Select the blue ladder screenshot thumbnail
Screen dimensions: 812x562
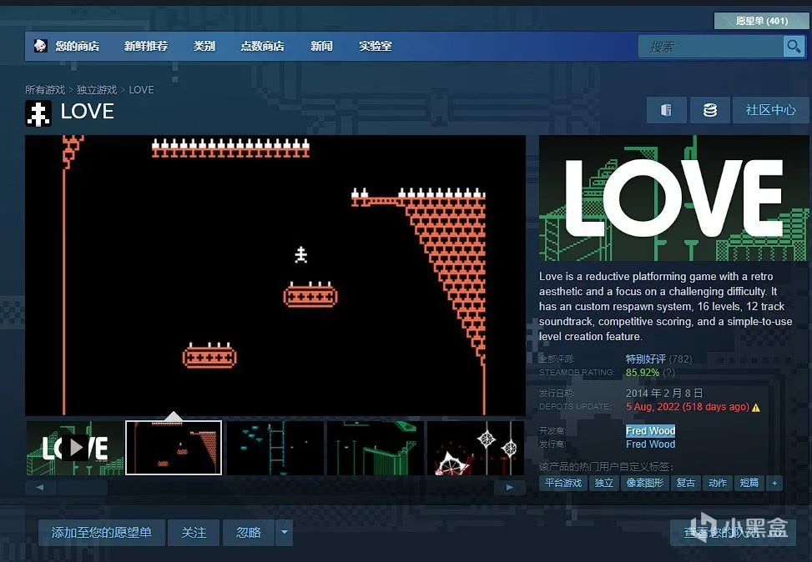click(275, 448)
